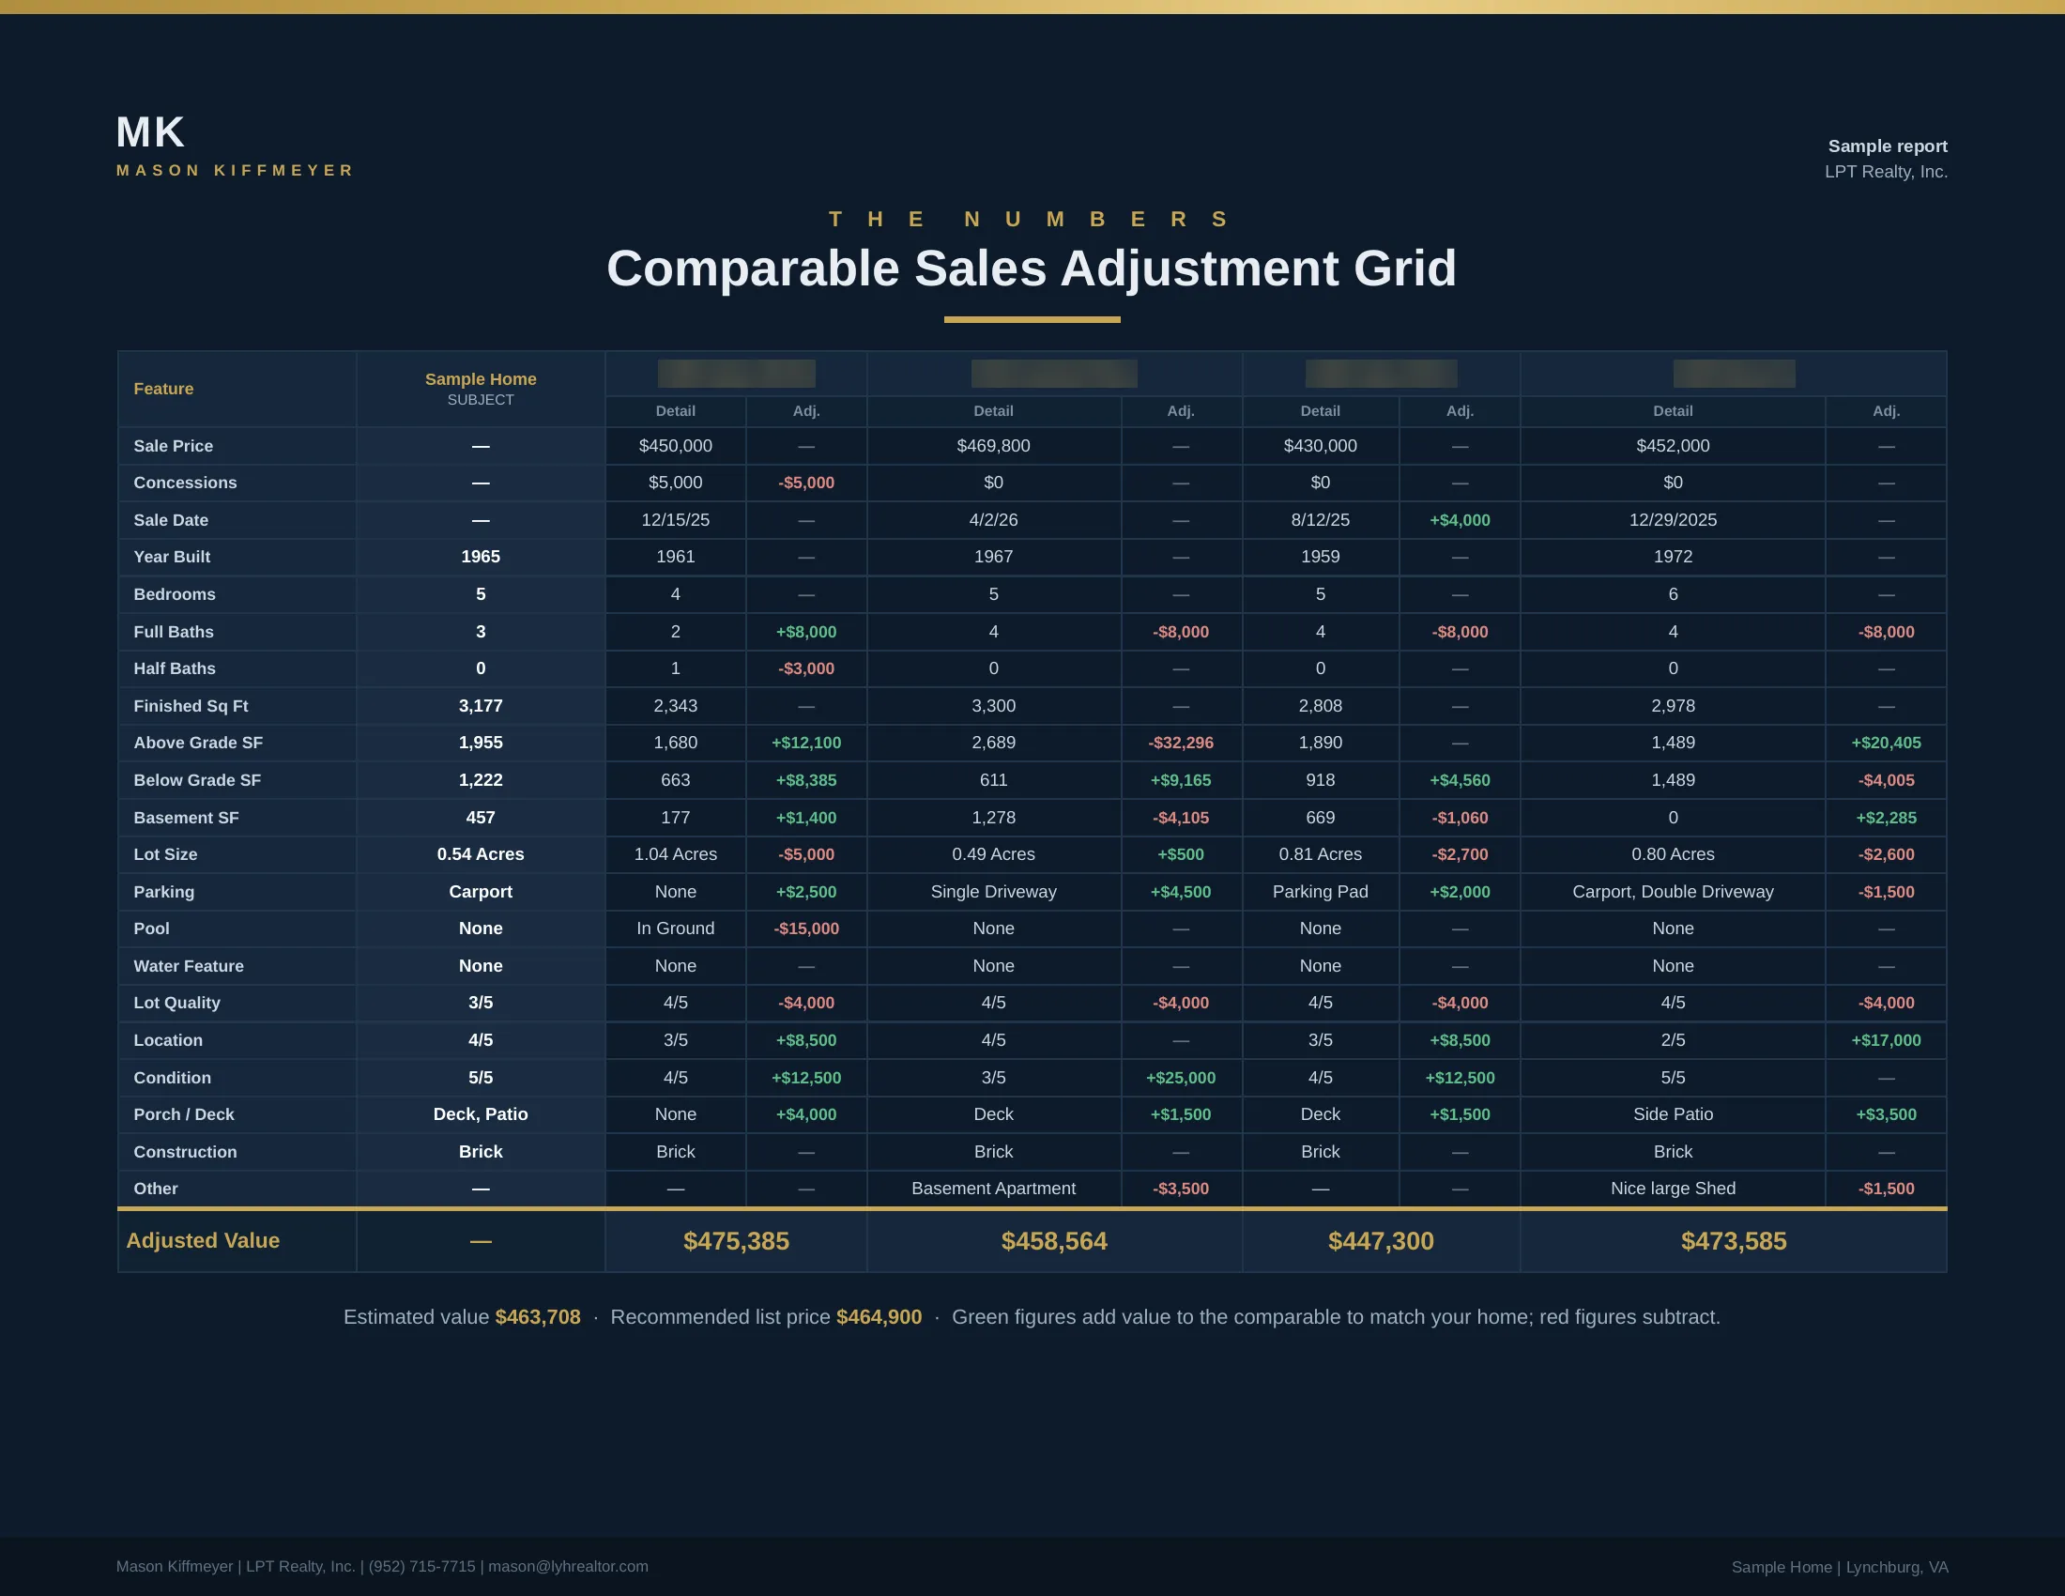
Task: Click the +$17,000 location adjustment
Action: pos(1887,1040)
